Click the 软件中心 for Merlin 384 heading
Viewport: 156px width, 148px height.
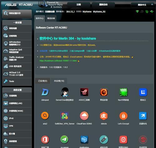click(x=68, y=38)
